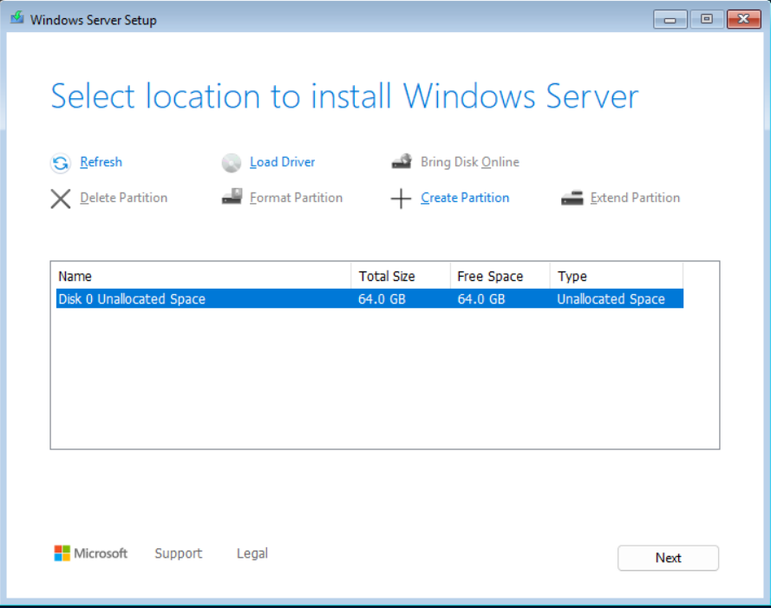The image size is (771, 608).
Task: Open the Refresh link
Action: (101, 162)
